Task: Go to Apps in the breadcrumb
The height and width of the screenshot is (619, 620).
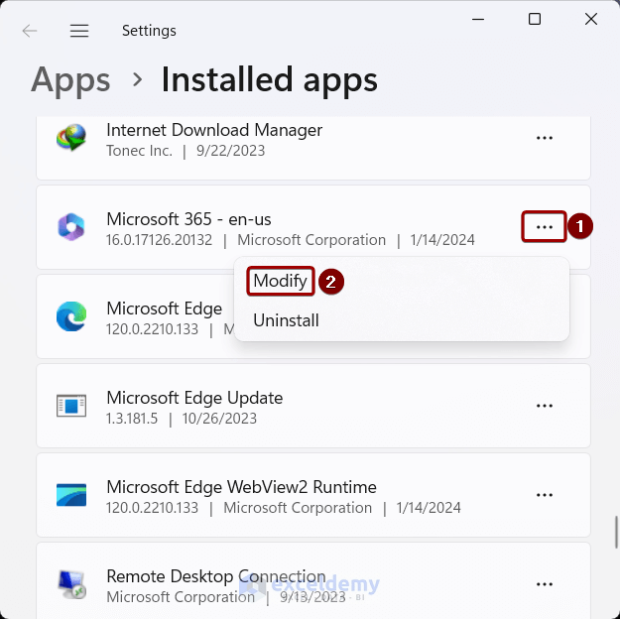Action: pyautogui.click(x=70, y=80)
